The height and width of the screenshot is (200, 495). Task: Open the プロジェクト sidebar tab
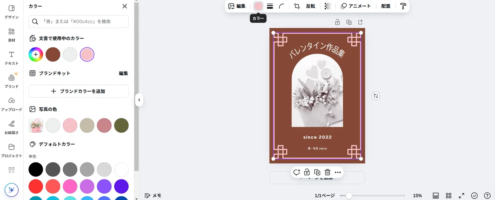coord(12,150)
